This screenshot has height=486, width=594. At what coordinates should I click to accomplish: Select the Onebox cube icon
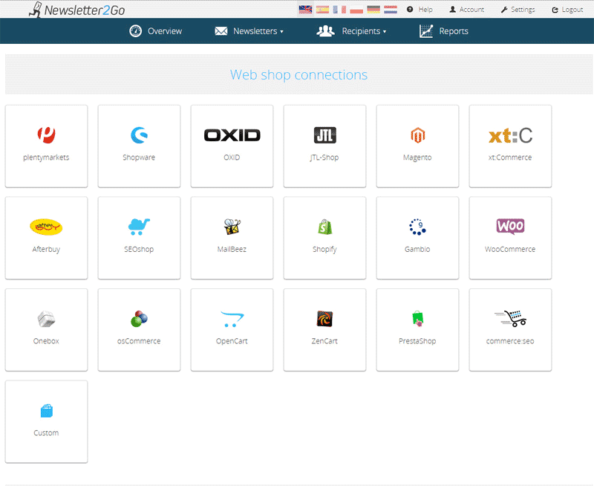46,319
